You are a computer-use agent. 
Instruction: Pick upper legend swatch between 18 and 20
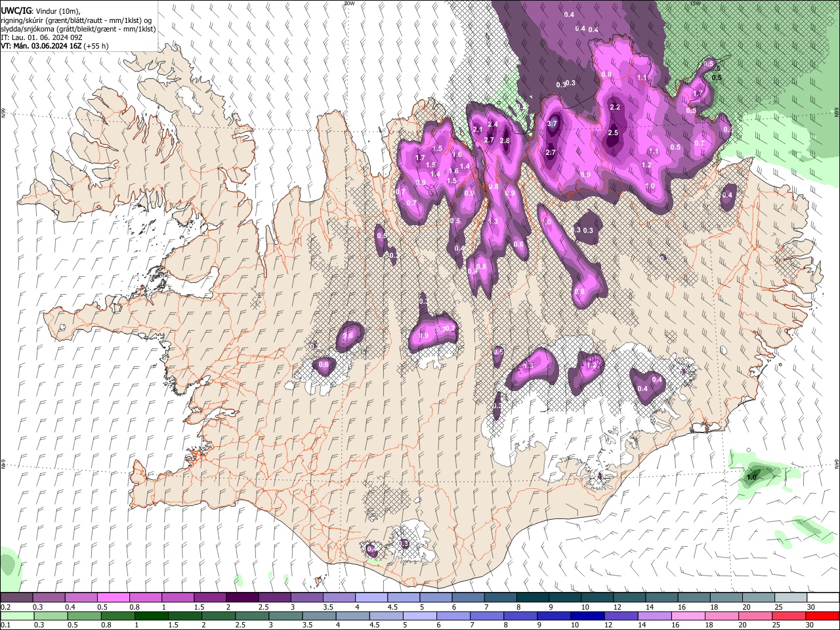pyautogui.click(x=726, y=598)
